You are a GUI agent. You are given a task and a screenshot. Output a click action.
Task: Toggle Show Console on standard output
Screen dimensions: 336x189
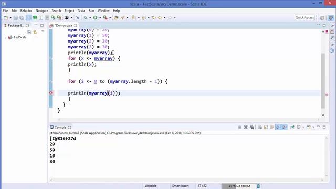pyautogui.click(x=278, y=127)
